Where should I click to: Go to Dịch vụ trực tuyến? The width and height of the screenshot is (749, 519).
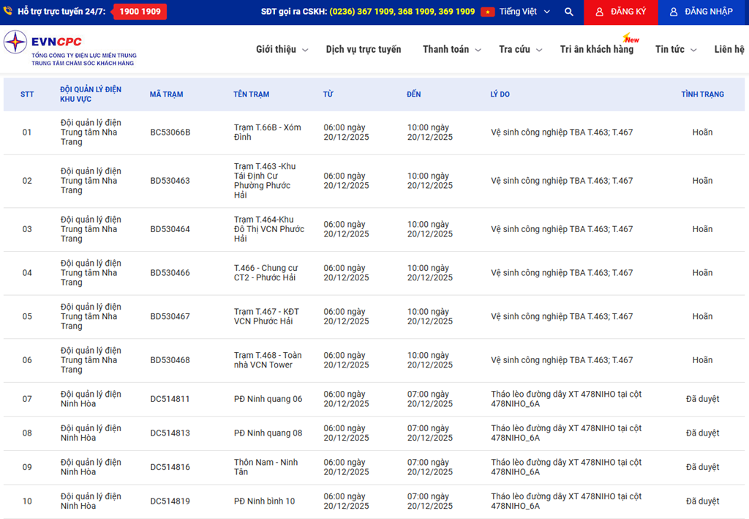[x=364, y=49]
